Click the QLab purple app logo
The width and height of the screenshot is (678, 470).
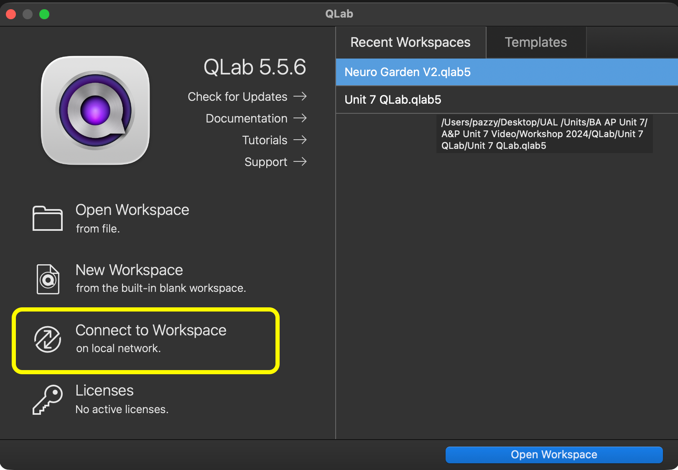tap(95, 110)
